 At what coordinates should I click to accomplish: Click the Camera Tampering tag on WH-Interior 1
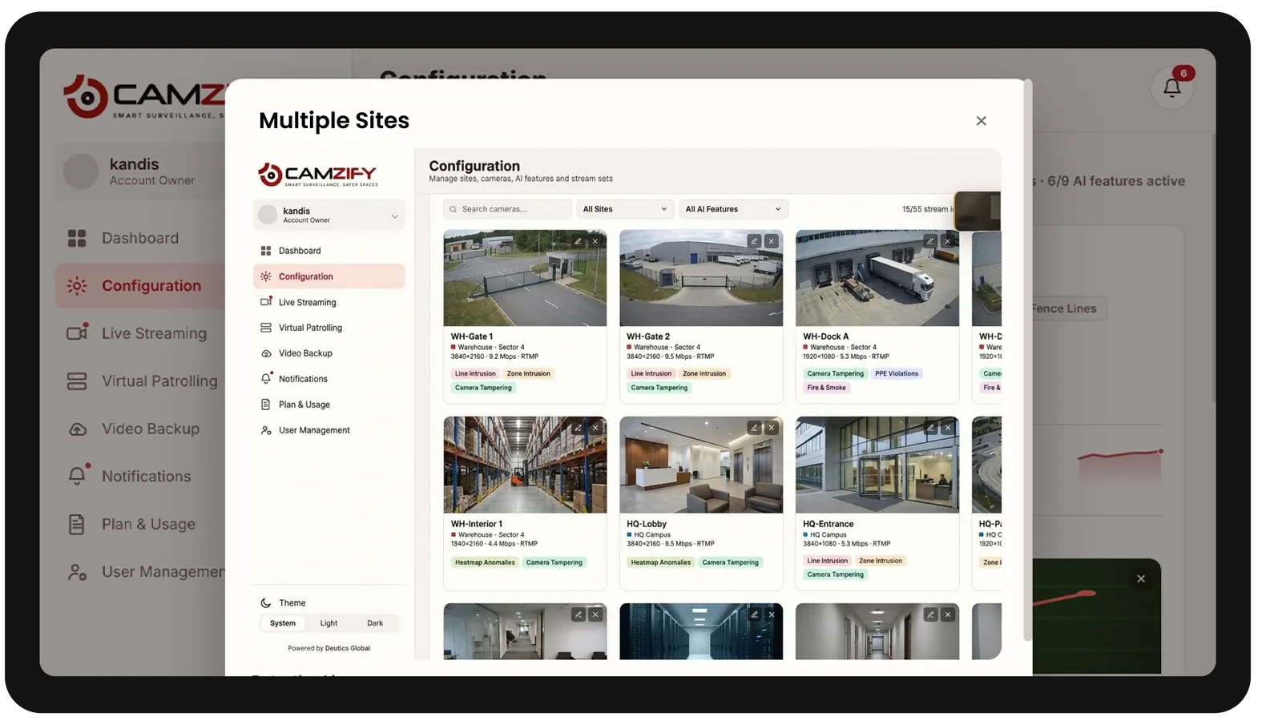tap(554, 562)
